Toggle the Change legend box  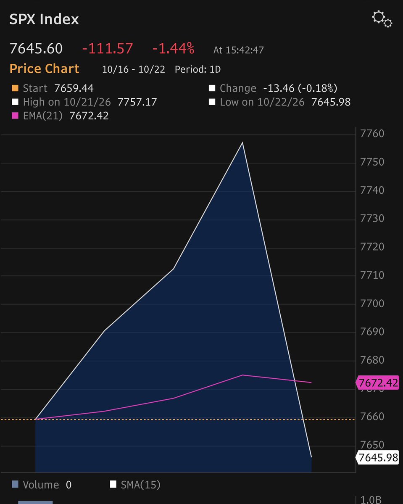click(212, 88)
